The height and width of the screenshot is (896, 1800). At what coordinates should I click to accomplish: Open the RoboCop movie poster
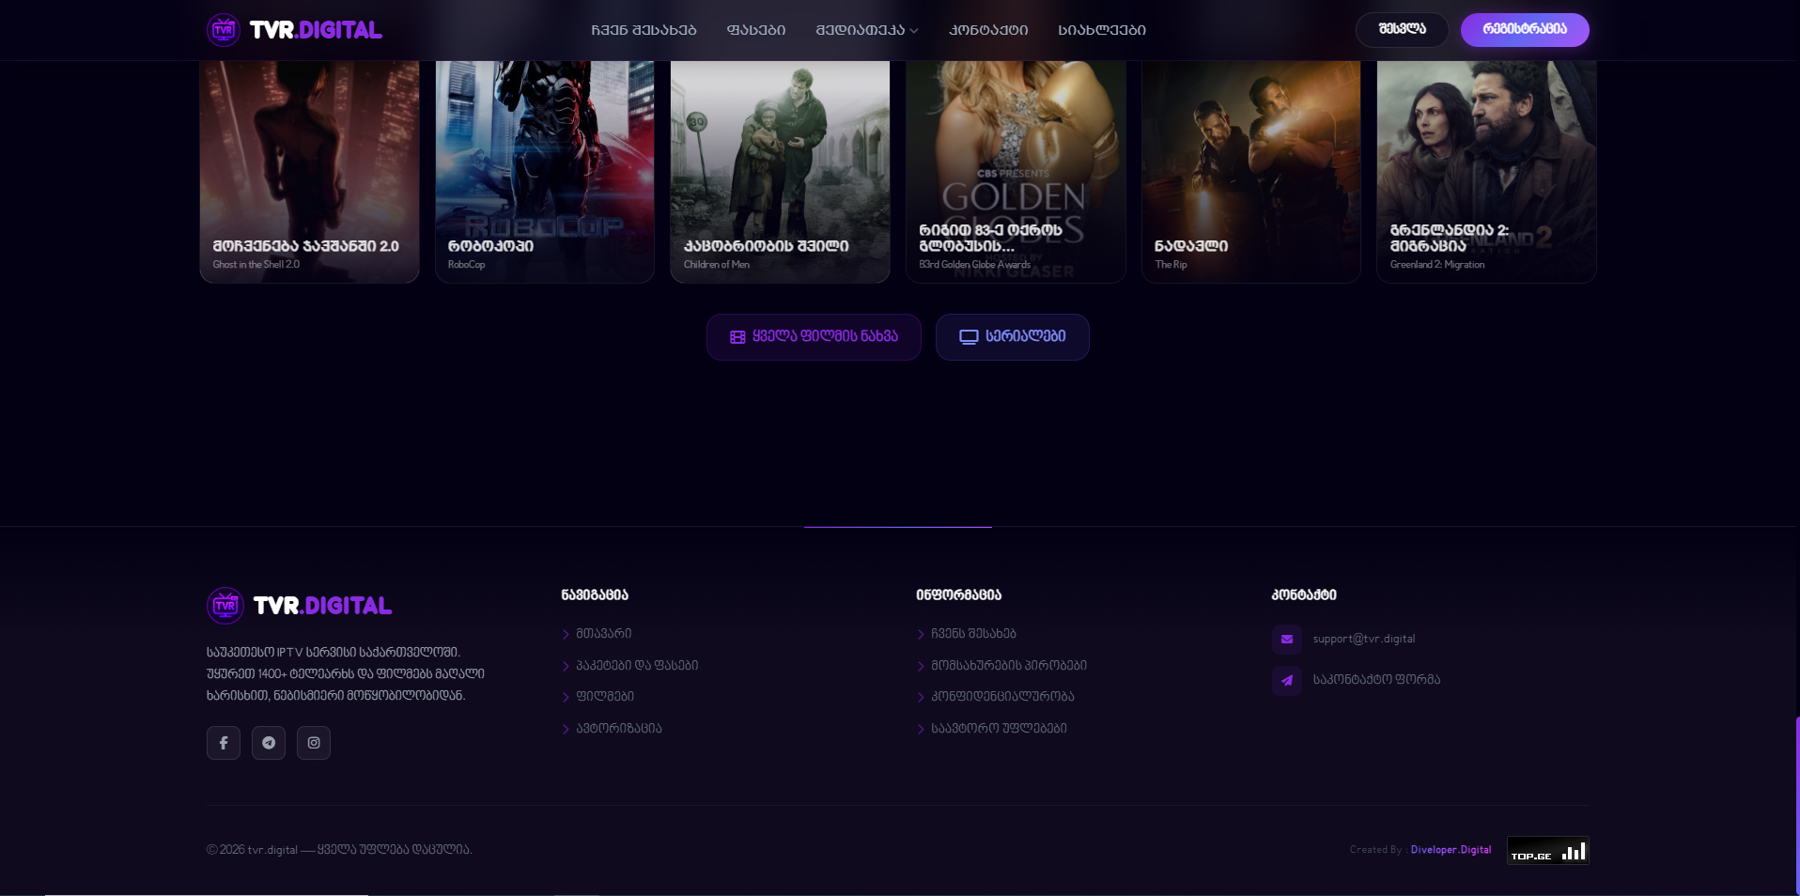tap(545, 169)
